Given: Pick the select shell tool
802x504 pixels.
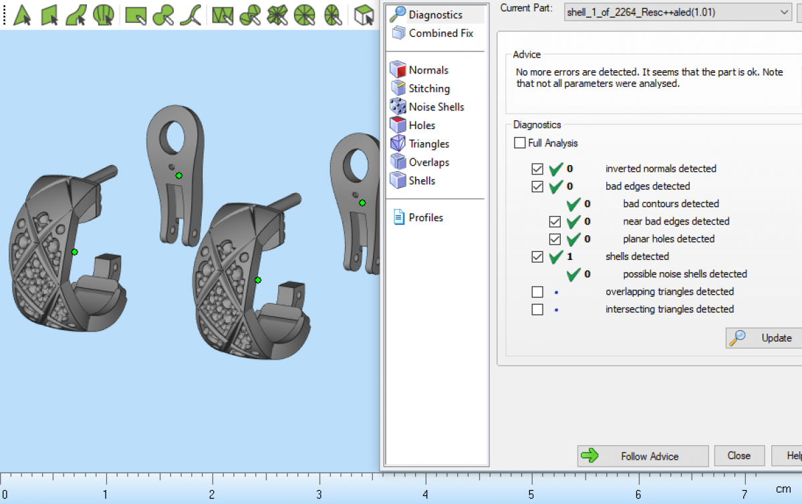Looking at the screenshot, I should pos(103,14).
